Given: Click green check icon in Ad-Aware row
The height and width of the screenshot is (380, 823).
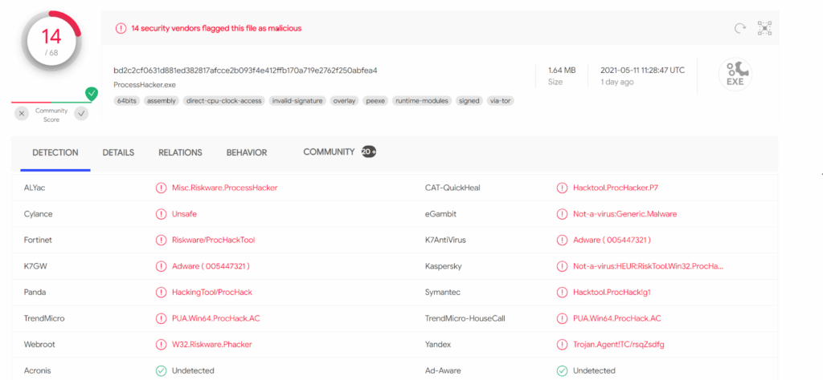Looking at the screenshot, I should coord(562,370).
